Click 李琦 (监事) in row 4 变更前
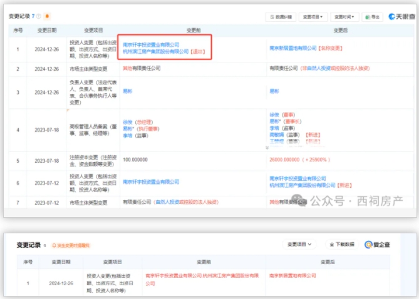 [x=128, y=135]
